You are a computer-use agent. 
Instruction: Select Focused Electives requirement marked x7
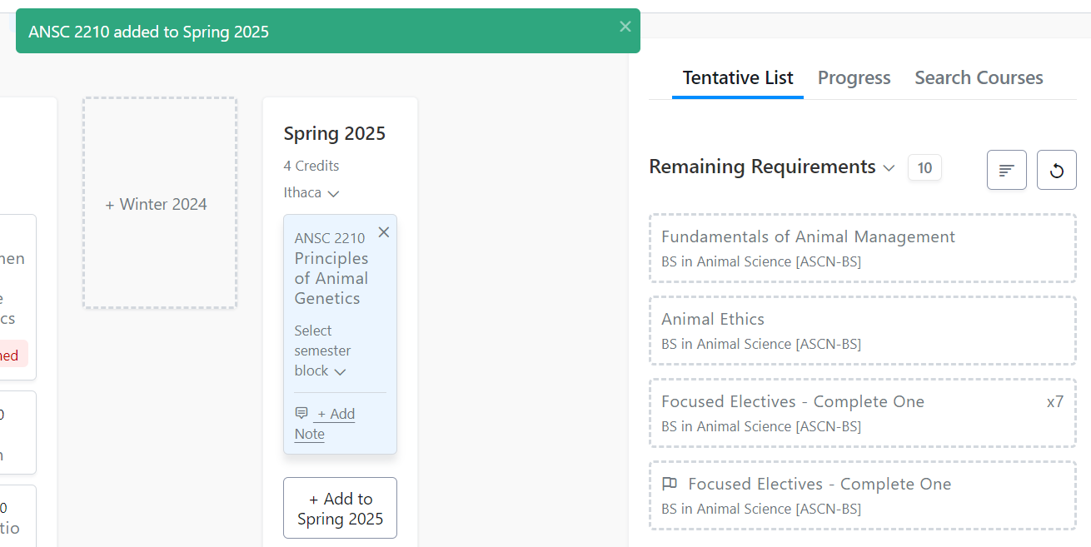pyautogui.click(x=863, y=413)
